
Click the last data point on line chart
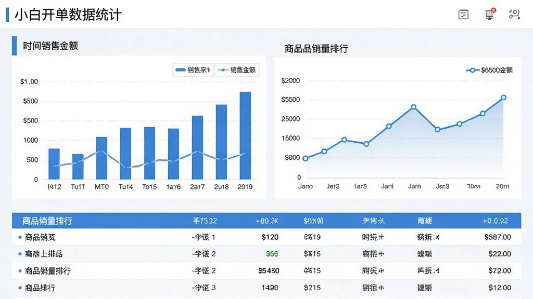pos(503,98)
